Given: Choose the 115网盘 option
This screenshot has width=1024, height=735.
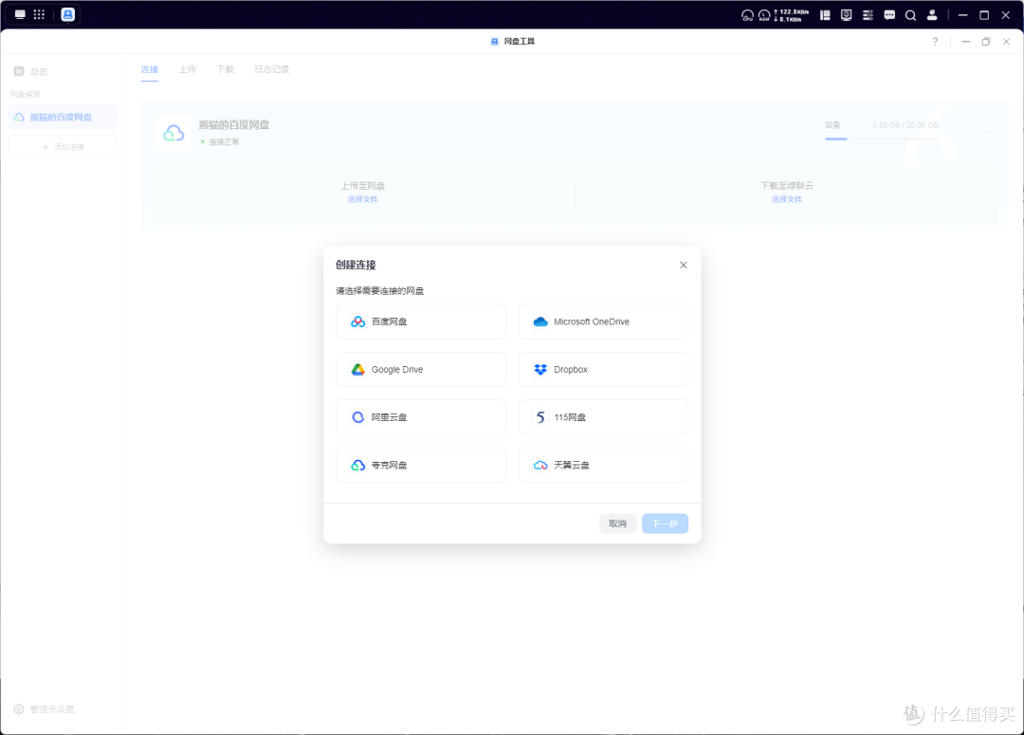Looking at the screenshot, I should tap(603, 417).
